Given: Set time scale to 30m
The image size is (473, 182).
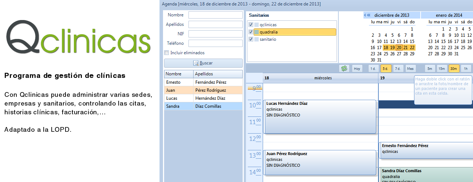Looking at the screenshot, I should (x=454, y=68).
